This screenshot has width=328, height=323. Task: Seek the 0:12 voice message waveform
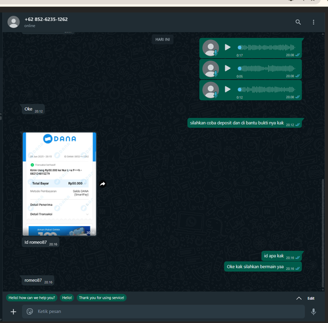[266, 89]
